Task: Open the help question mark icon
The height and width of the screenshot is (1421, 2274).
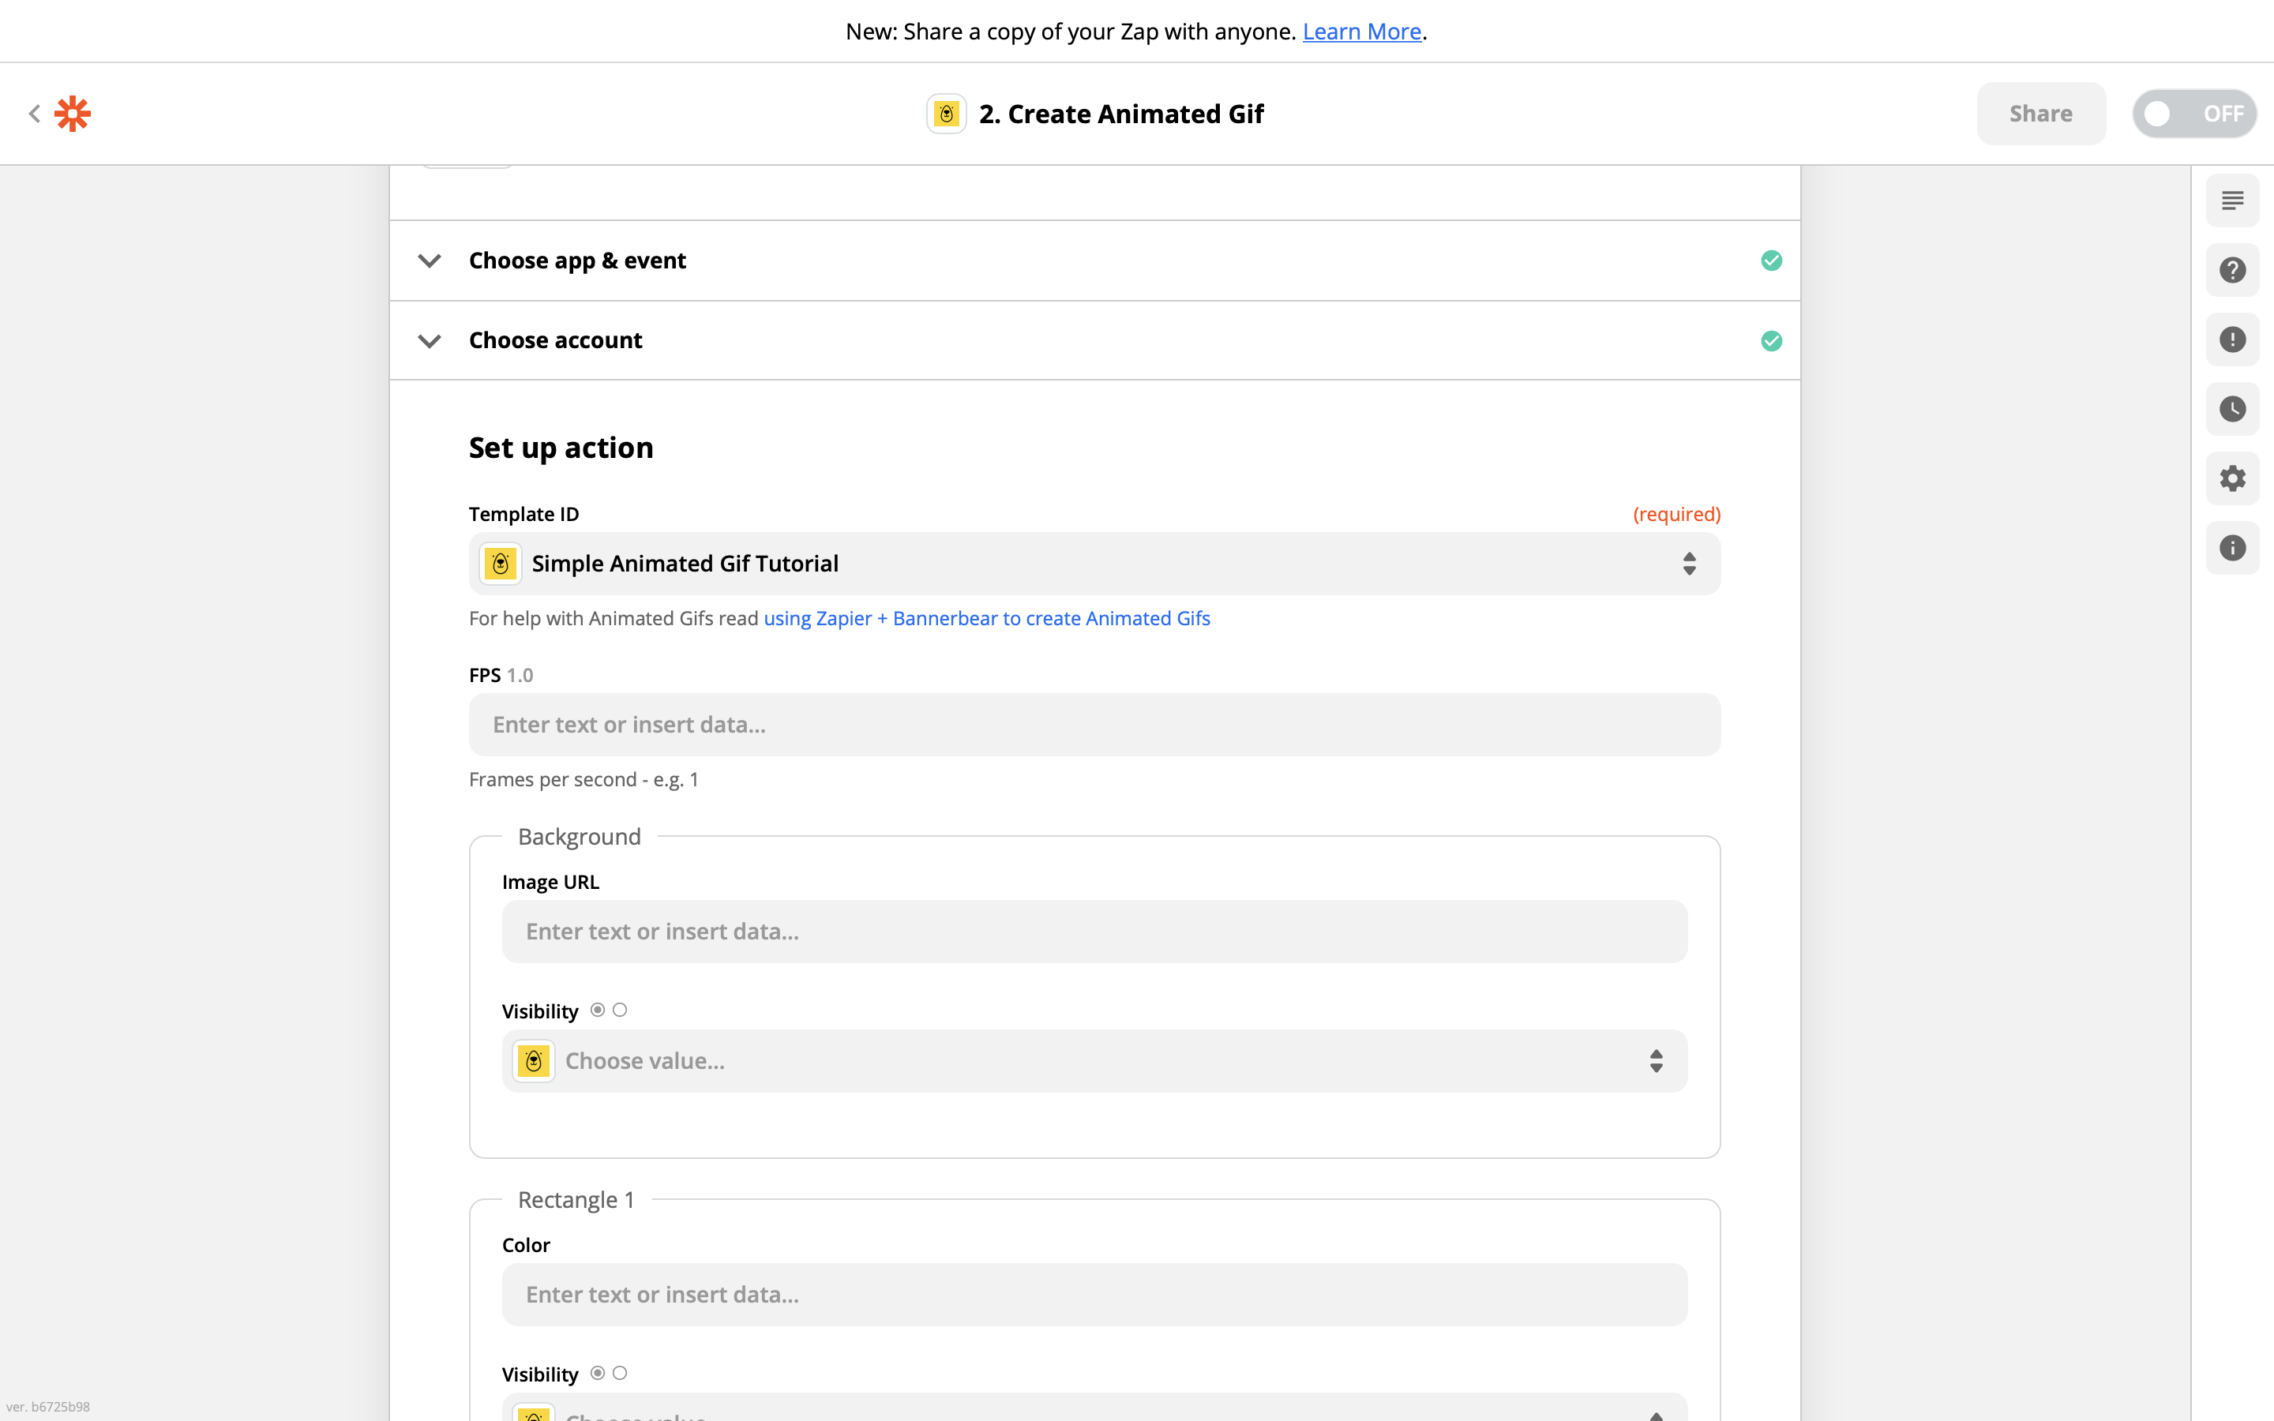Action: pos(2231,270)
